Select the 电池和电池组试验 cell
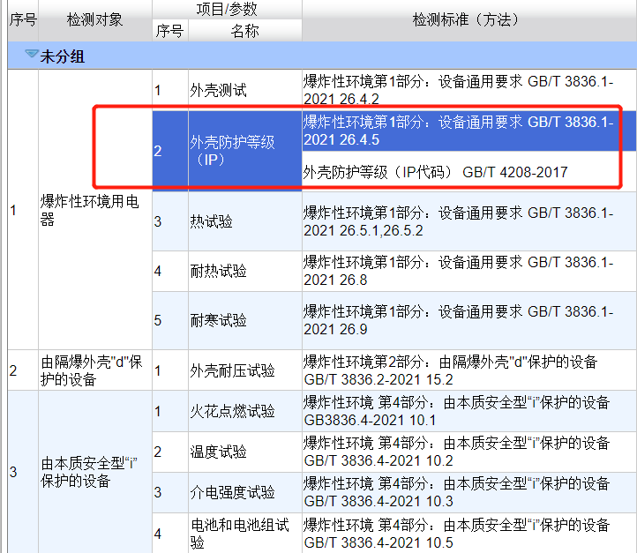This screenshot has width=637, height=553. (x=245, y=534)
